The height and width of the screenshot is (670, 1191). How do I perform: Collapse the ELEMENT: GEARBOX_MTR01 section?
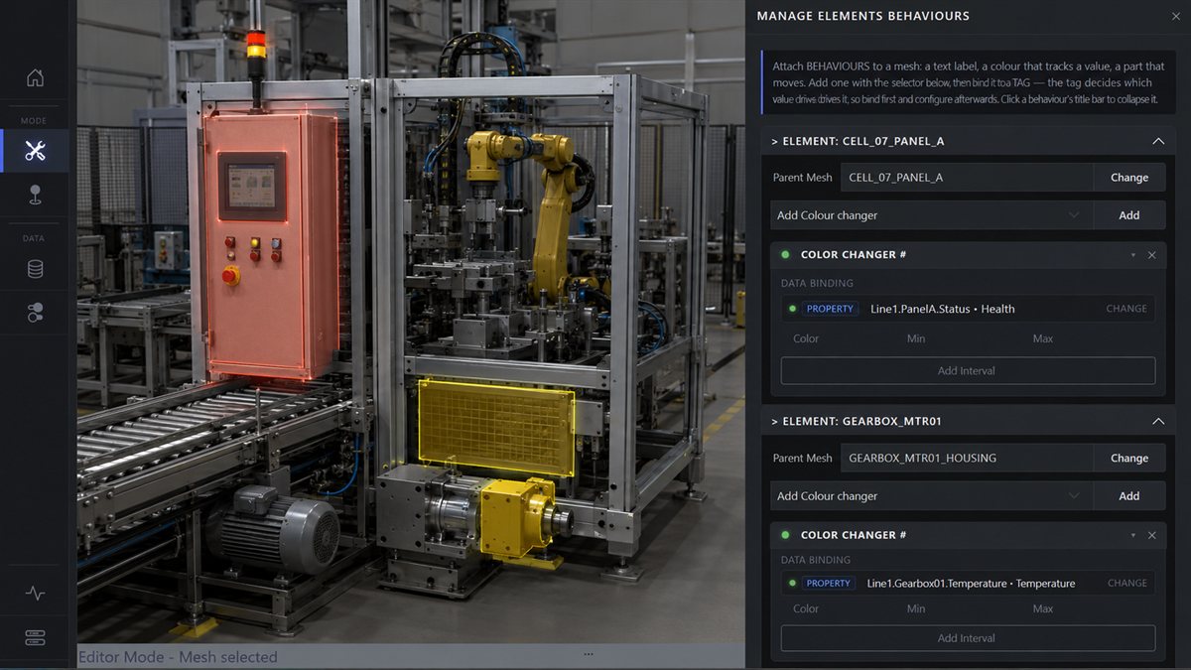point(1157,421)
